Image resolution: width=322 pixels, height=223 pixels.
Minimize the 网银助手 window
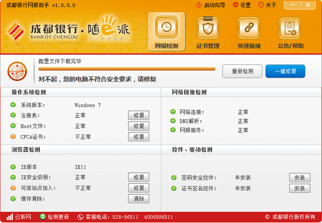[x=293, y=5]
